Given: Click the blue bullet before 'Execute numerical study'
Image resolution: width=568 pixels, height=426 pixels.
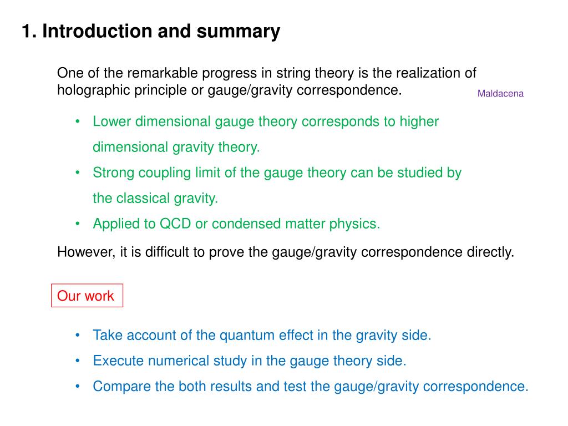Looking at the screenshot, I should tap(78, 361).
